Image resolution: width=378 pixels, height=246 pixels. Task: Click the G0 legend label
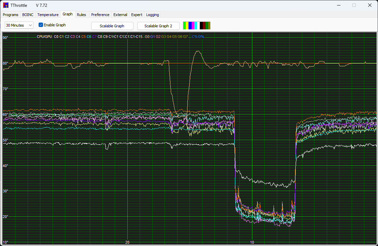click(x=147, y=37)
